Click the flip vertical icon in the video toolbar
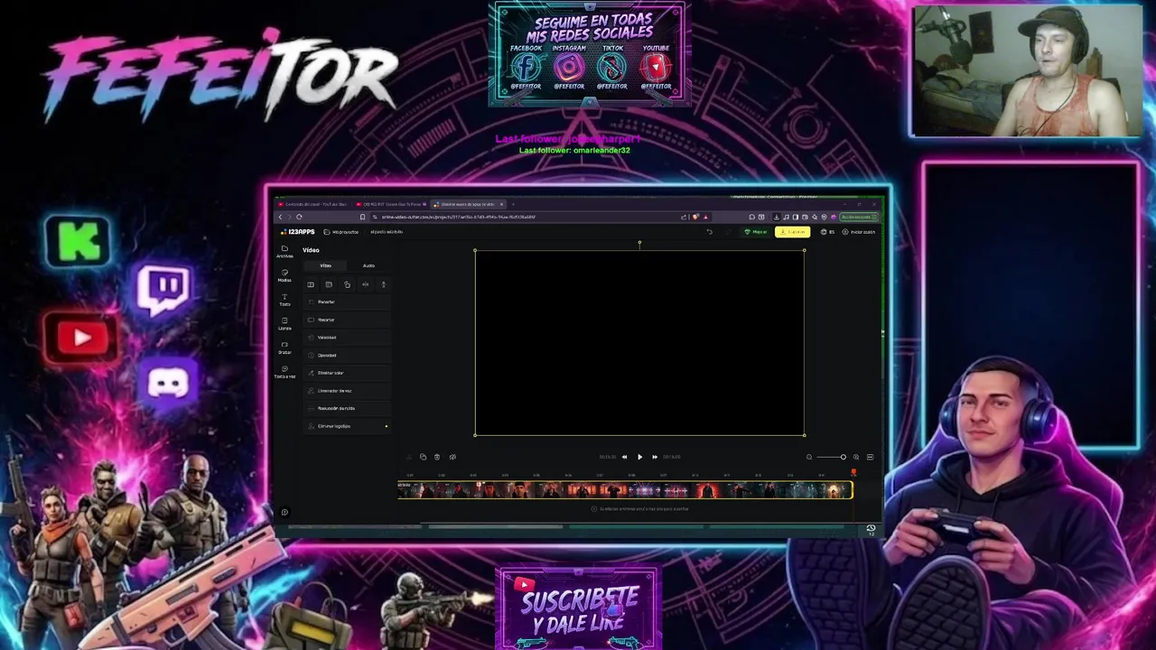The image size is (1156, 650). (x=383, y=284)
